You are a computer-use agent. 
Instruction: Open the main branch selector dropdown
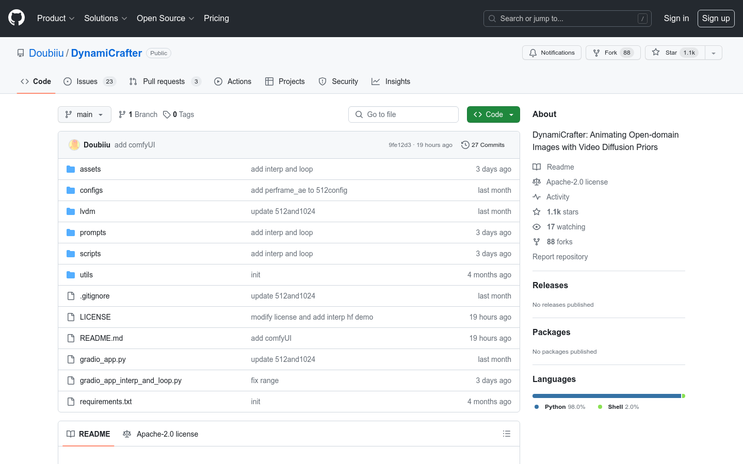point(85,114)
